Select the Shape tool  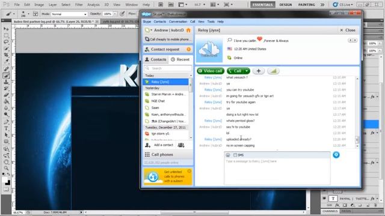click(6, 142)
